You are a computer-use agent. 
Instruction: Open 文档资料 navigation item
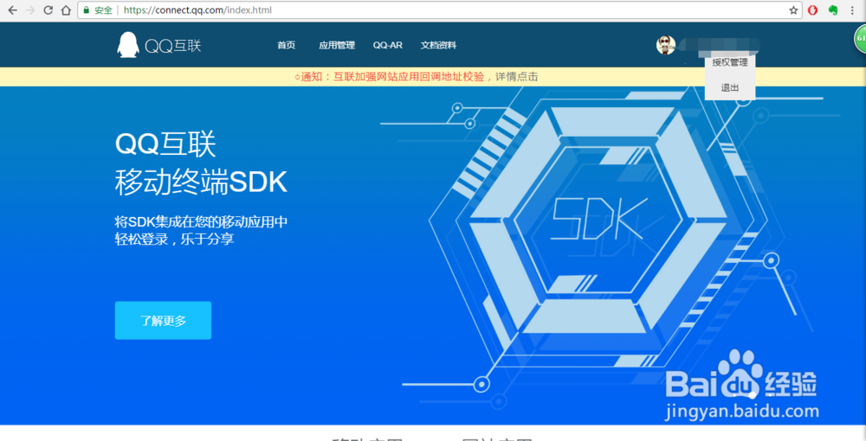pyautogui.click(x=438, y=45)
